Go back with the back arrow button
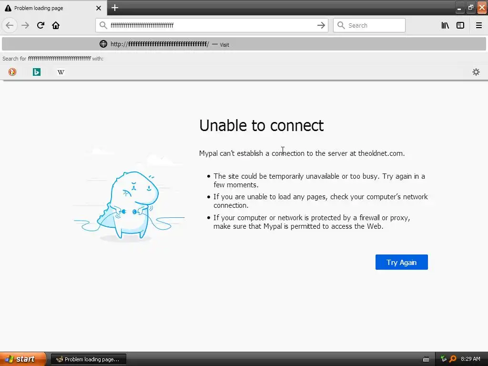The height and width of the screenshot is (366, 488). [10, 25]
